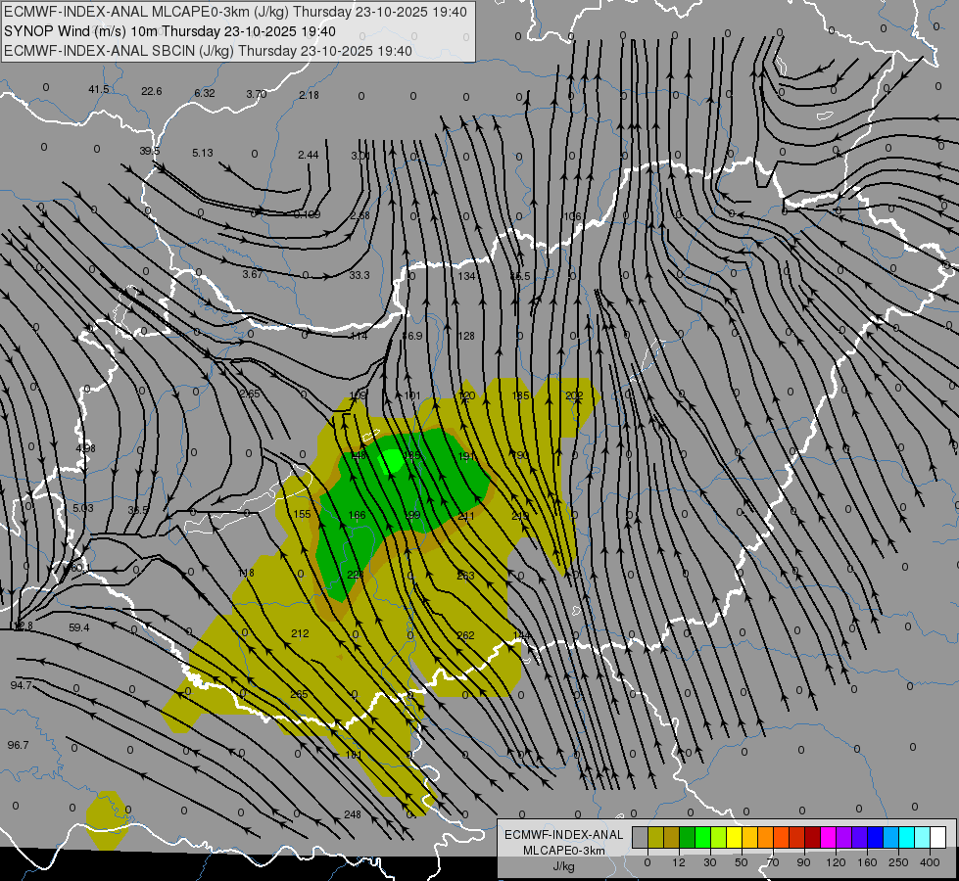Screen dimensions: 959x881
Task: Click the map value 96.7
Action: pyautogui.click(x=18, y=745)
